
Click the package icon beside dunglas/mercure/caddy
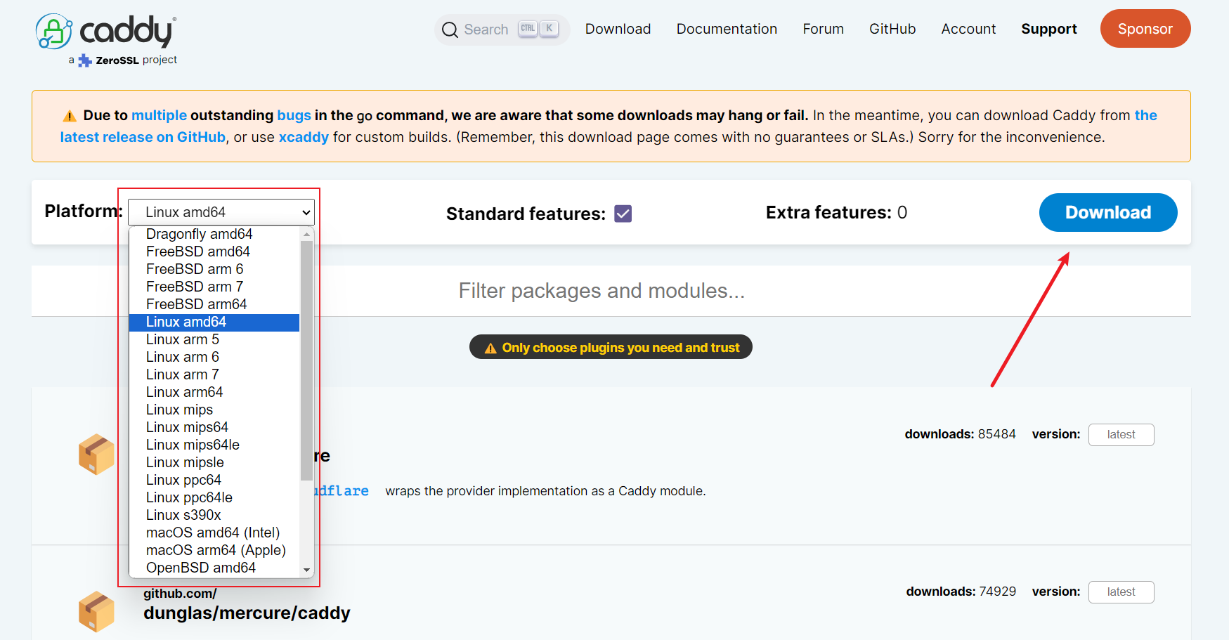click(96, 611)
